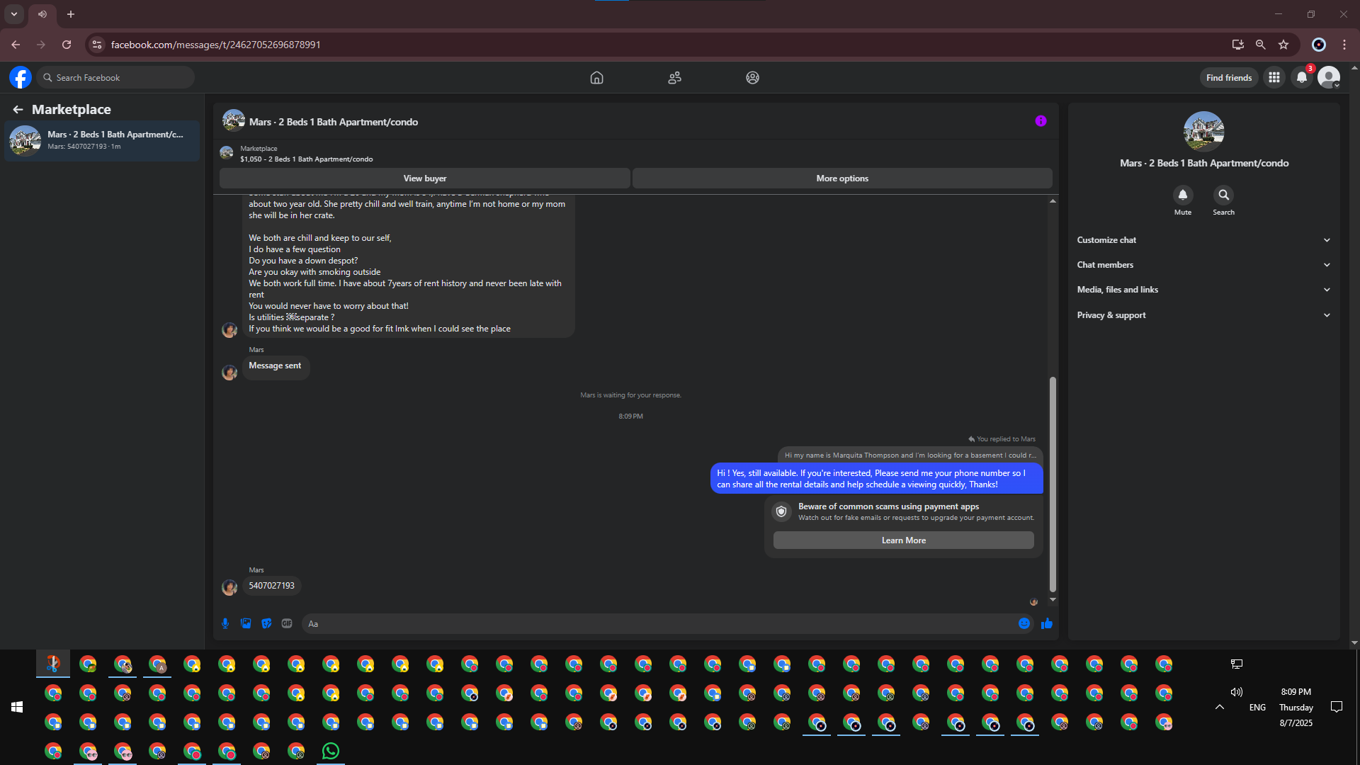Open a new browser tab
This screenshot has height=765, width=1360.
point(71,14)
